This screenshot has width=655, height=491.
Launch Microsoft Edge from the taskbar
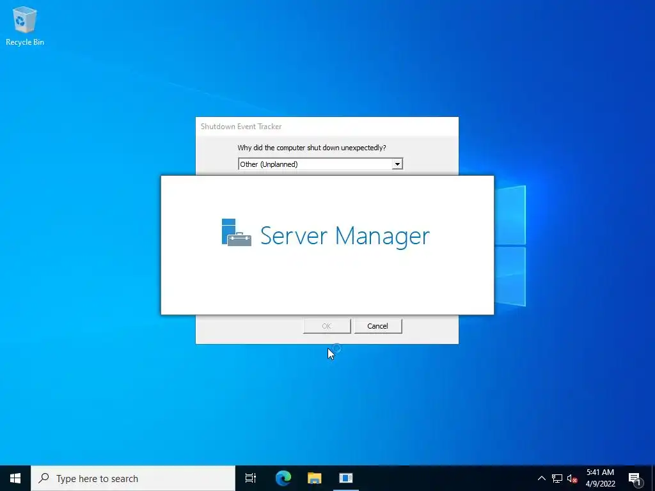click(283, 478)
